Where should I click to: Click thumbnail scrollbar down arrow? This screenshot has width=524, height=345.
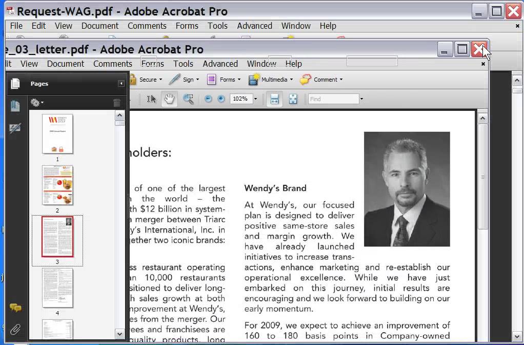pos(119,334)
